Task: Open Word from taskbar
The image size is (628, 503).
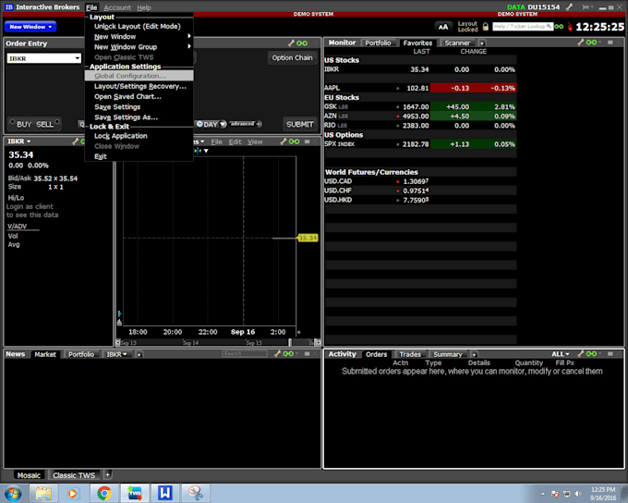Action: [165, 493]
